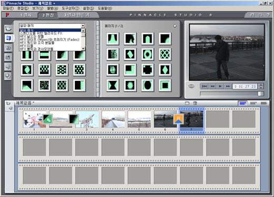Select the HFX Wipes and Fades list entry
The height and width of the screenshot is (197, 274).
50,39
